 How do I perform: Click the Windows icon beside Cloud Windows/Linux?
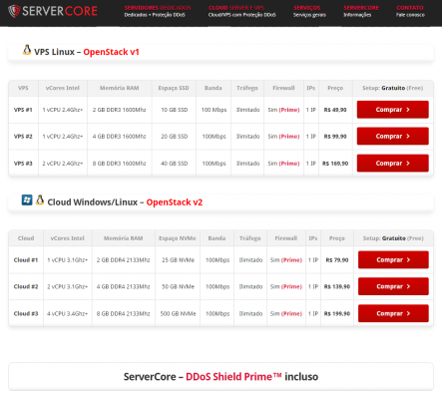(x=27, y=200)
